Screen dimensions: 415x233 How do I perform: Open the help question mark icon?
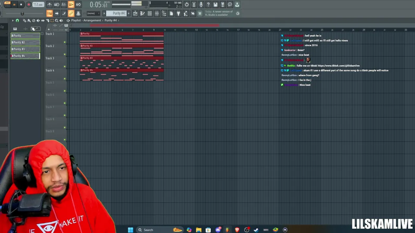pyautogui.click(x=208, y=5)
